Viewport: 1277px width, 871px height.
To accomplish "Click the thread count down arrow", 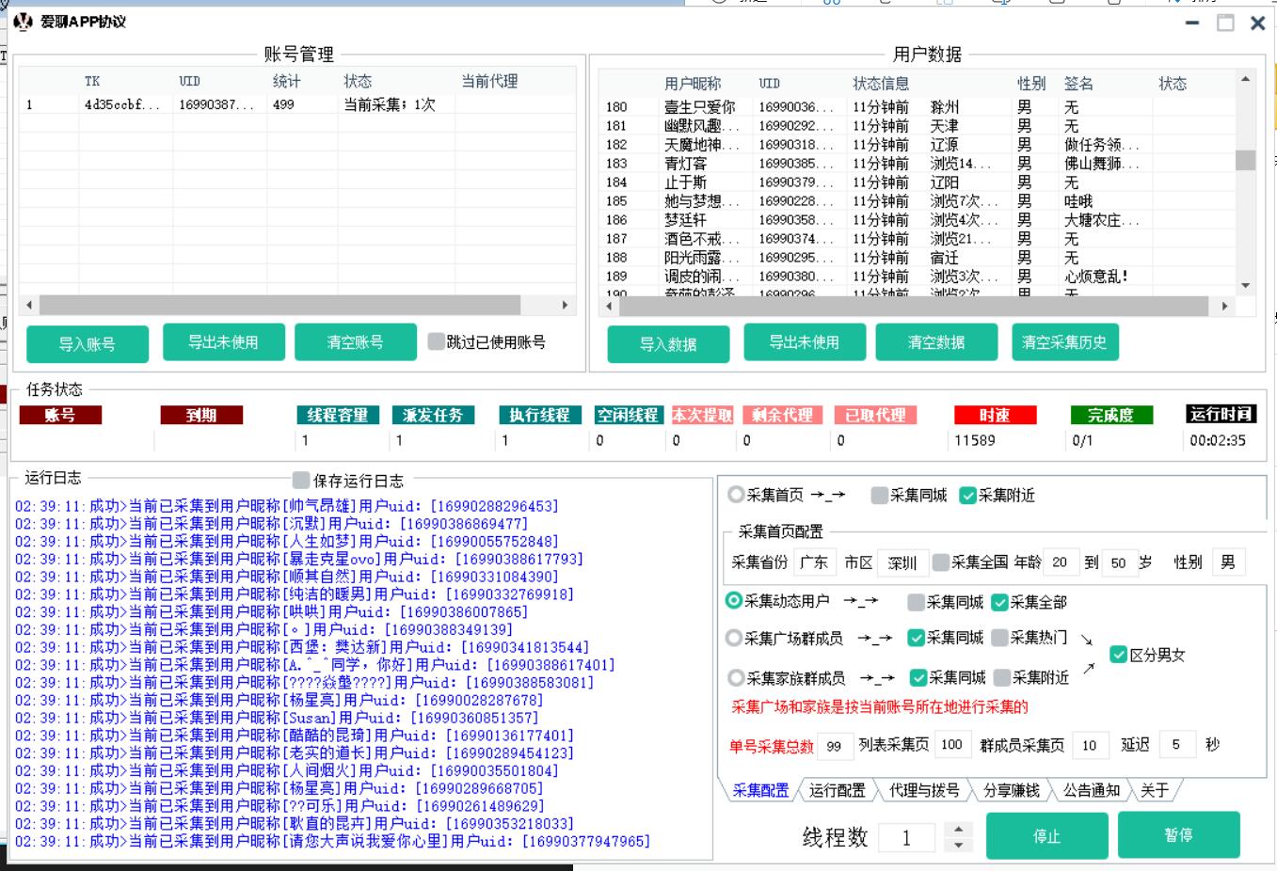I will (958, 845).
